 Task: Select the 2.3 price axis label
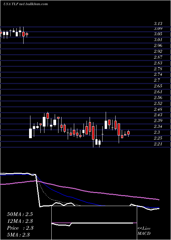click(157, 132)
